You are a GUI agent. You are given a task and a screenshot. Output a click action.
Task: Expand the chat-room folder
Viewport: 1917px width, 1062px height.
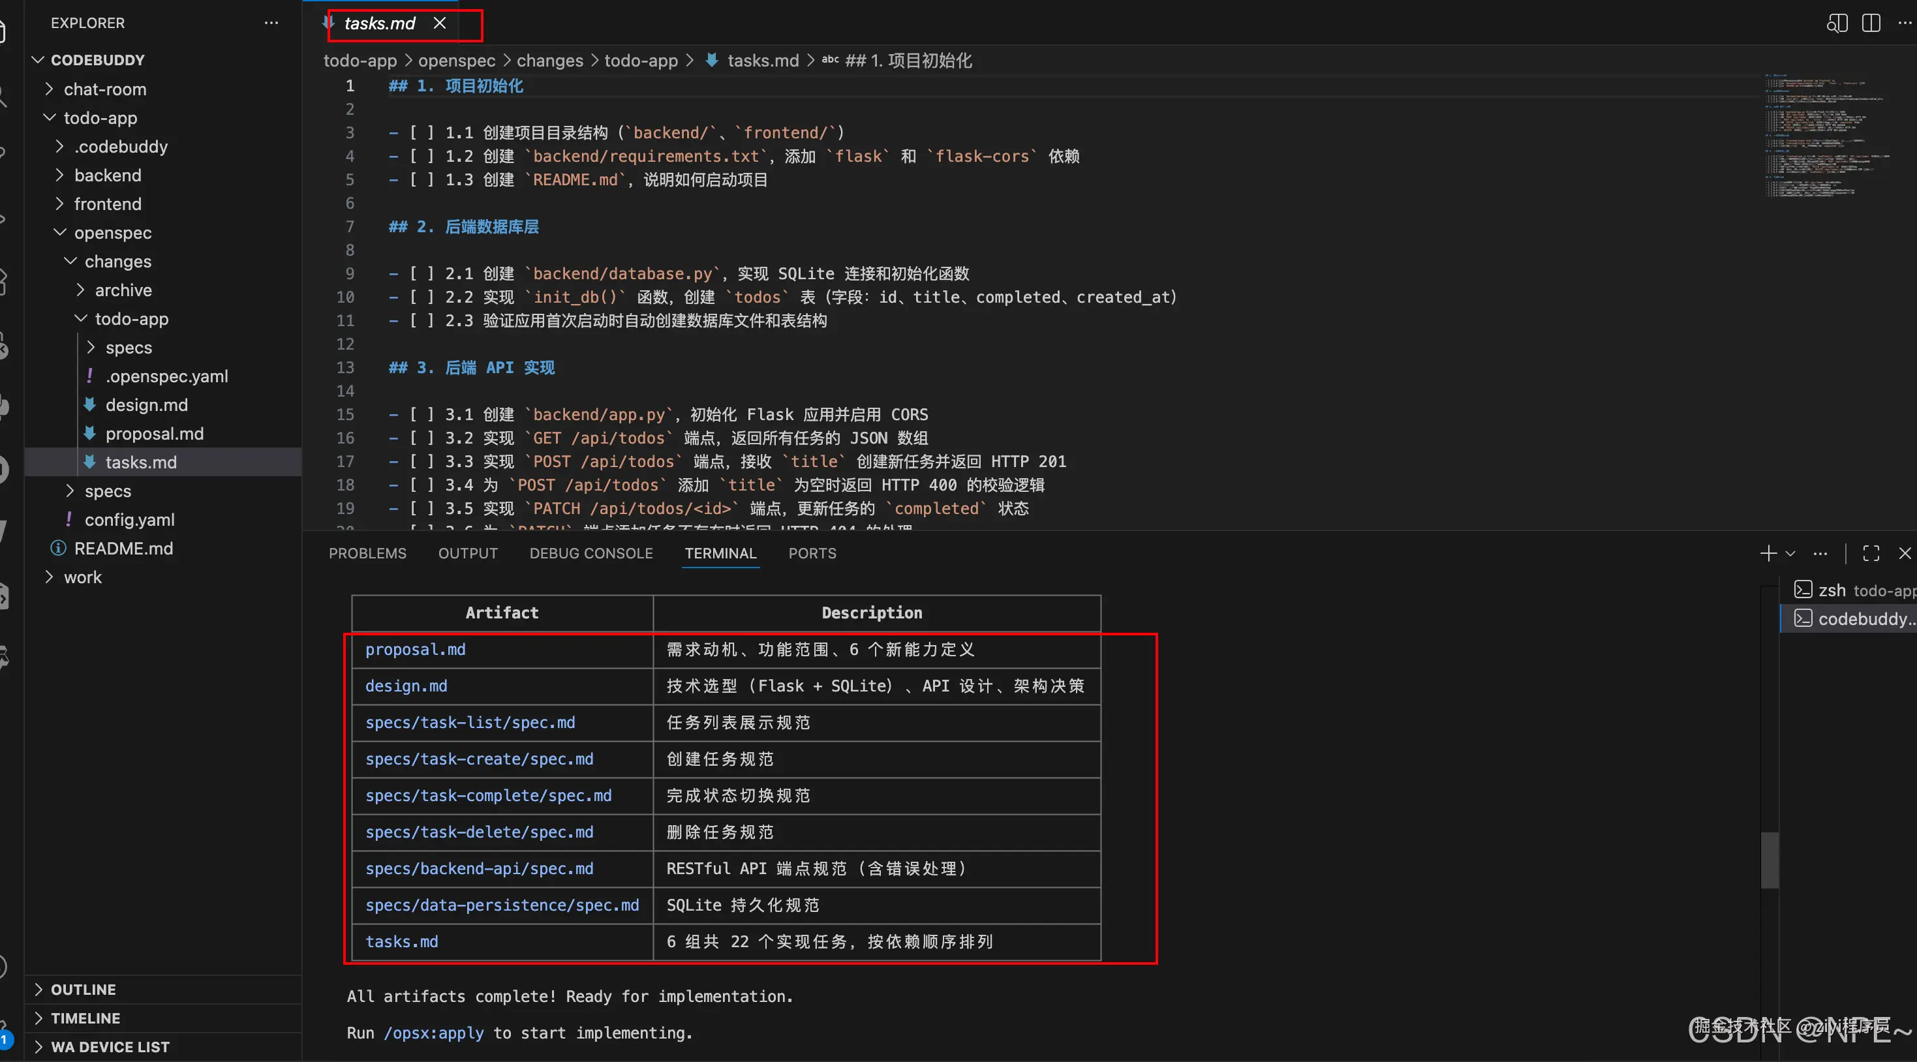click(105, 89)
